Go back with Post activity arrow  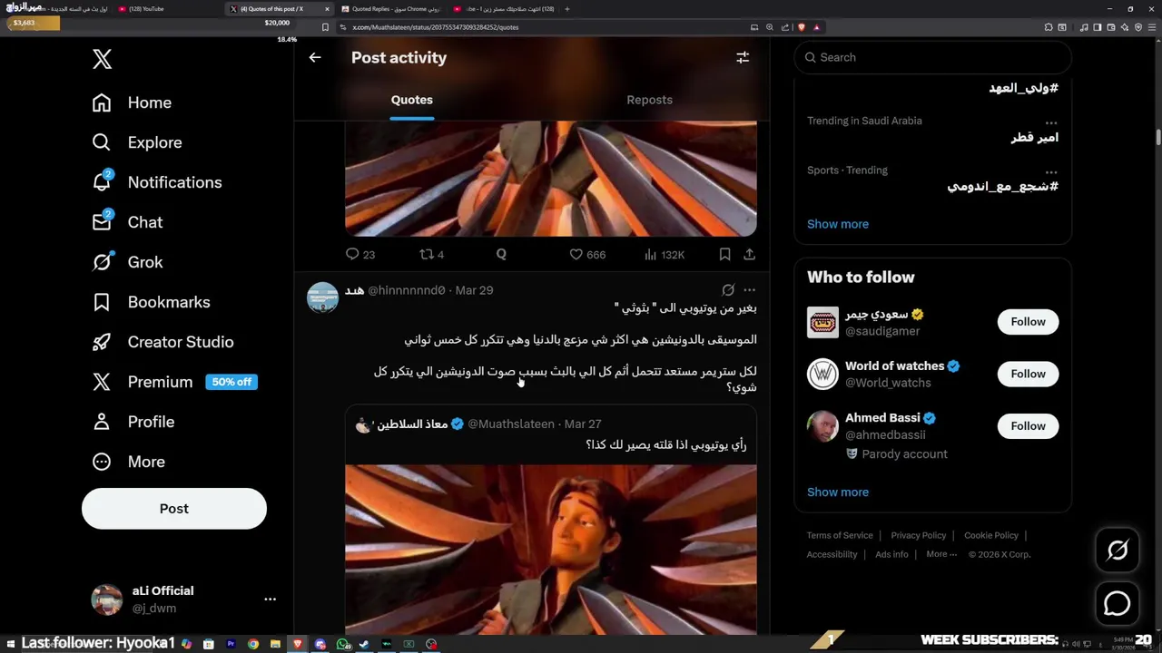pyautogui.click(x=315, y=57)
